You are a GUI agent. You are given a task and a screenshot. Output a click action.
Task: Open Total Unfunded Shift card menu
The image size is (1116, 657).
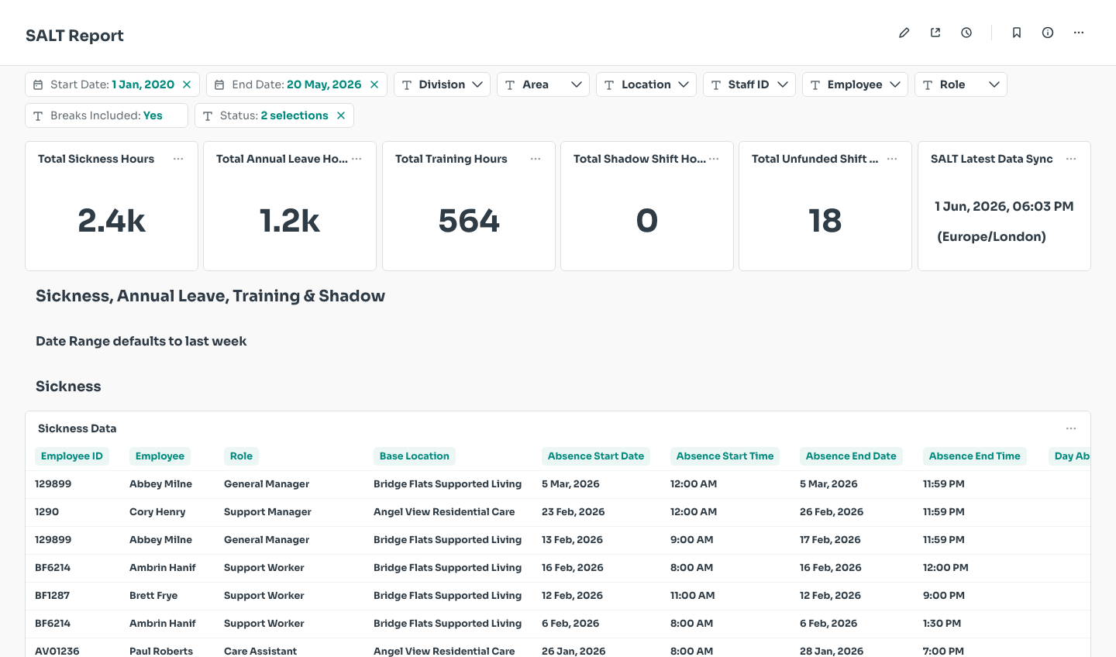[892, 159]
